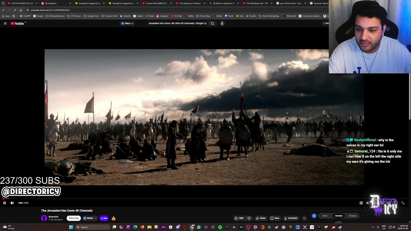This screenshot has height=231, width=411.
Task: Open the Krezmick channel name link
Action: point(54,217)
